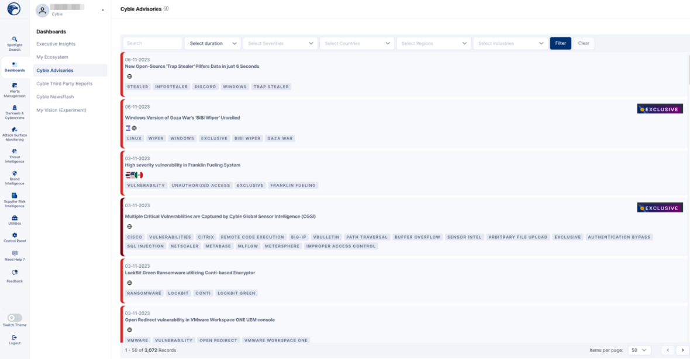
Task: Open LockBit Green Ransomware advisory
Action: click(x=189, y=273)
